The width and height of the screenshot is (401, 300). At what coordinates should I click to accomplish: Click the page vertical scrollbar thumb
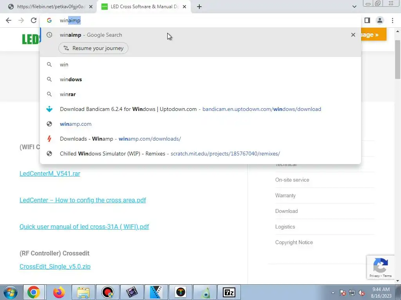(397, 59)
